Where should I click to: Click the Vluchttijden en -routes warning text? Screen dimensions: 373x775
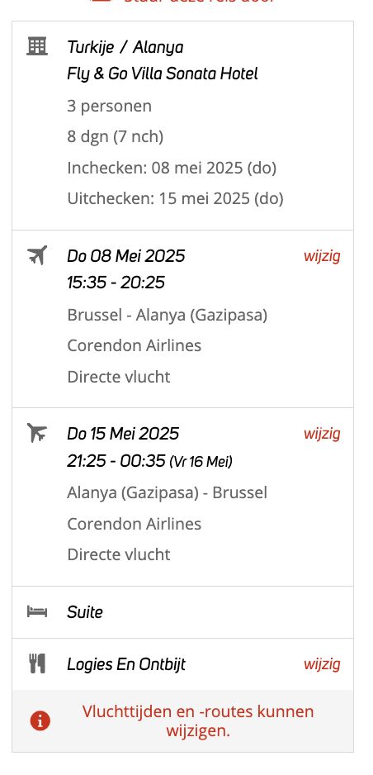pyautogui.click(x=198, y=721)
